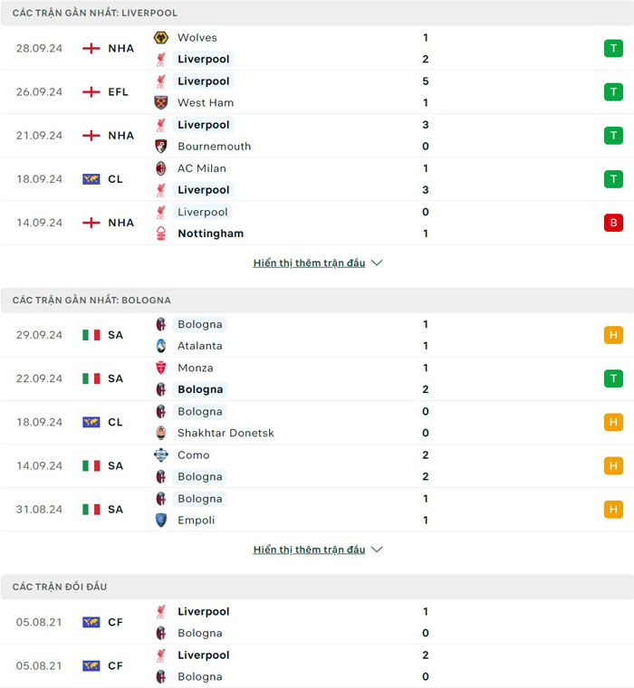
Task: Click the AC Milan club crest
Action: 161,168
